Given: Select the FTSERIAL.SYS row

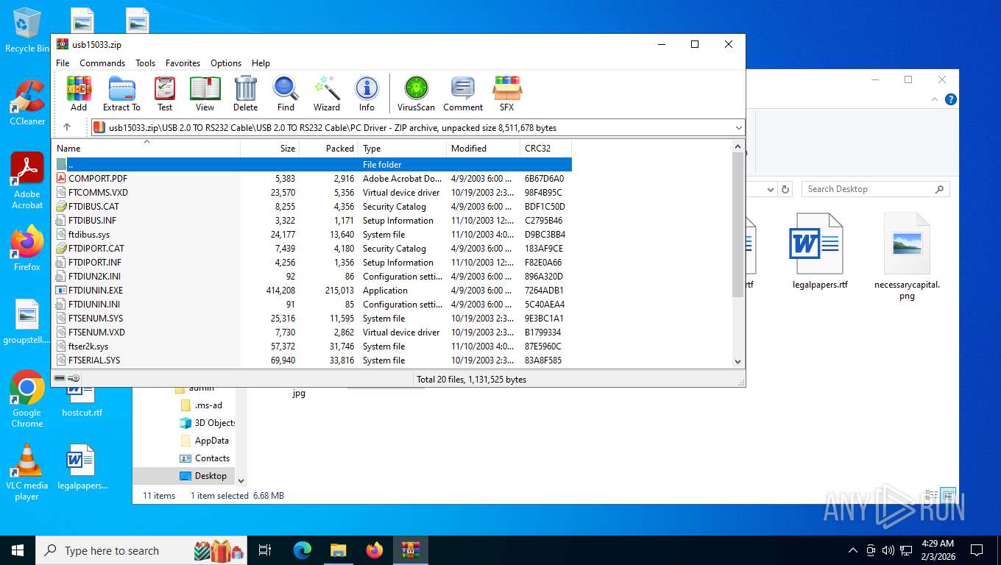Looking at the screenshot, I should tap(314, 360).
